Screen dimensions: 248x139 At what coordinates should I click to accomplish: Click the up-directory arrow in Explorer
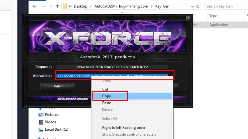(x=57, y=6)
